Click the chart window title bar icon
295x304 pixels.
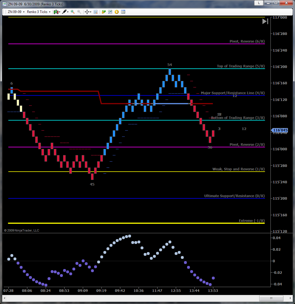[x=4, y=4]
